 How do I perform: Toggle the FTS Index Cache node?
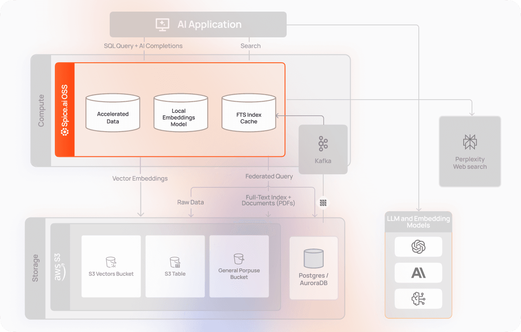coord(248,112)
